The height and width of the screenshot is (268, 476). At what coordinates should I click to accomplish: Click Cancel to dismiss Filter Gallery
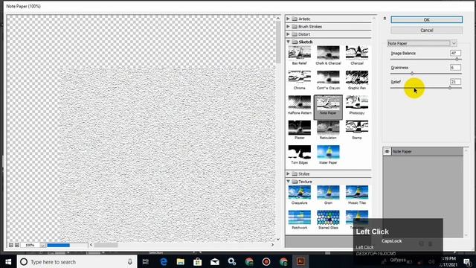[426, 31]
